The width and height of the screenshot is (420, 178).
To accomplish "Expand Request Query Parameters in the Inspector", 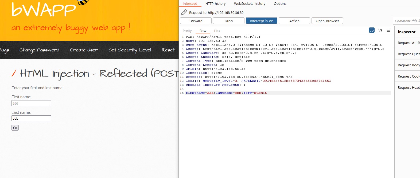I will tap(409, 54).
